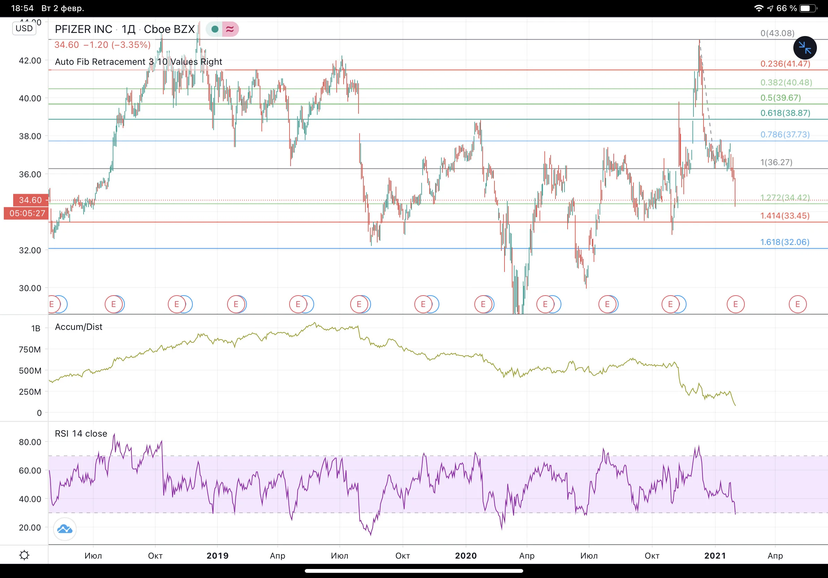
Task: Open the earnings marker from February 2021
Action: point(735,305)
